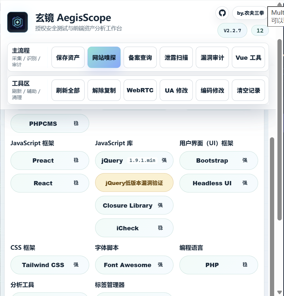Select the PHPCMS technology chip
Screen dimensions: 284x296
(50, 124)
